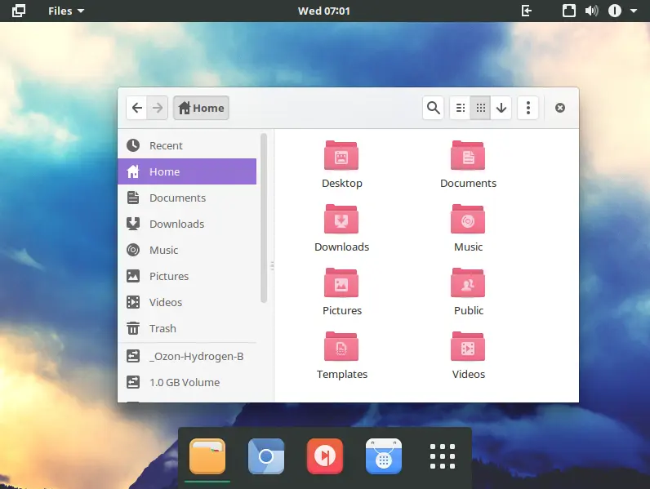Go back using the left arrow button
This screenshot has width=650, height=489.
137,108
